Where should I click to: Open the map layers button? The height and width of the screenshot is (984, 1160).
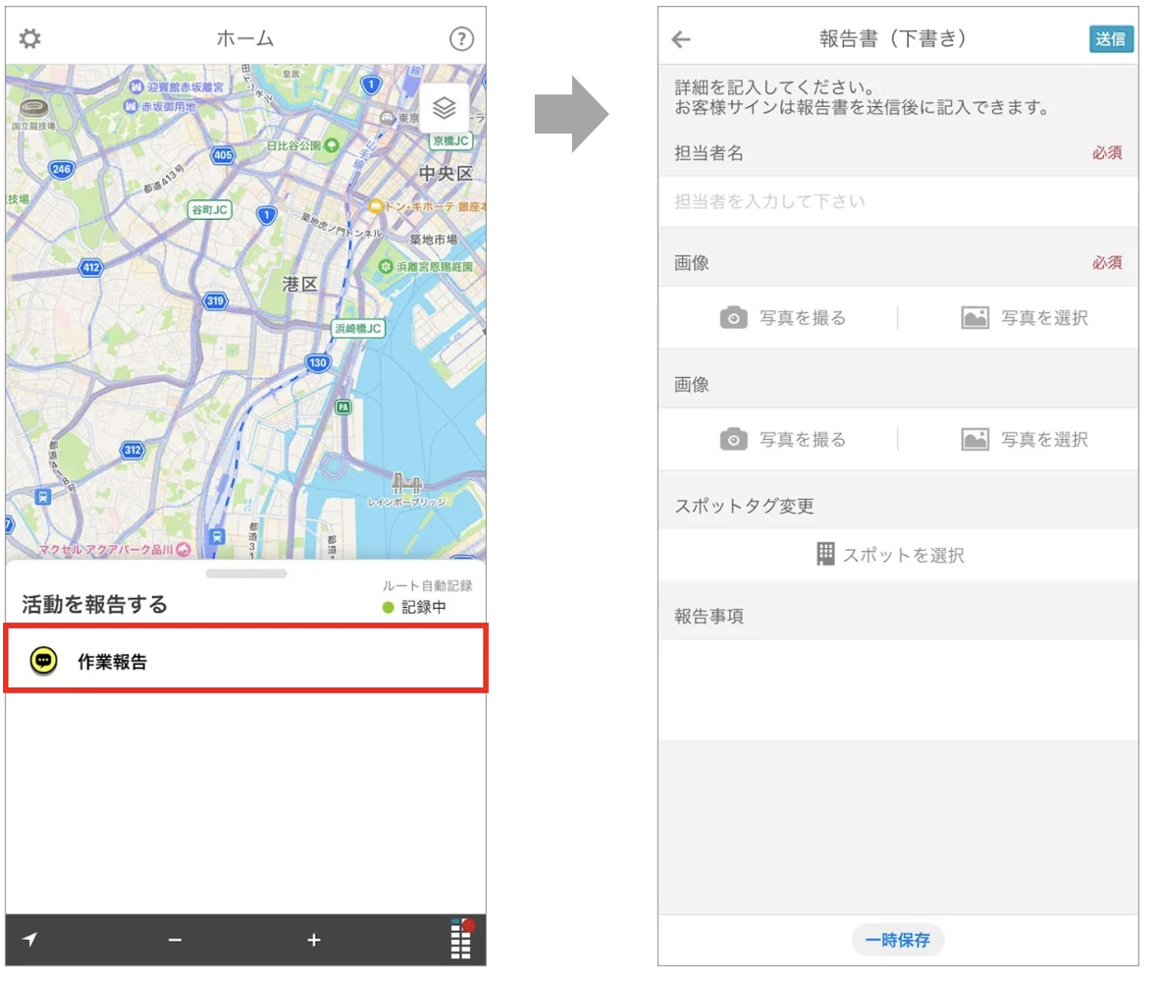click(444, 108)
